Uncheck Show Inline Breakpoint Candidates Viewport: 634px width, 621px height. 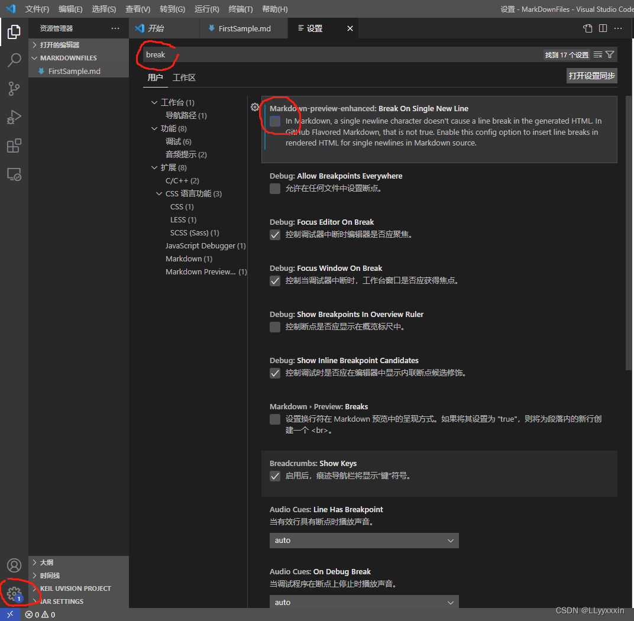point(275,373)
